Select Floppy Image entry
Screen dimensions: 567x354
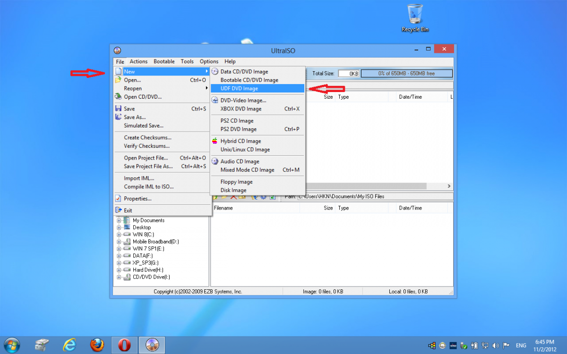[258, 182]
